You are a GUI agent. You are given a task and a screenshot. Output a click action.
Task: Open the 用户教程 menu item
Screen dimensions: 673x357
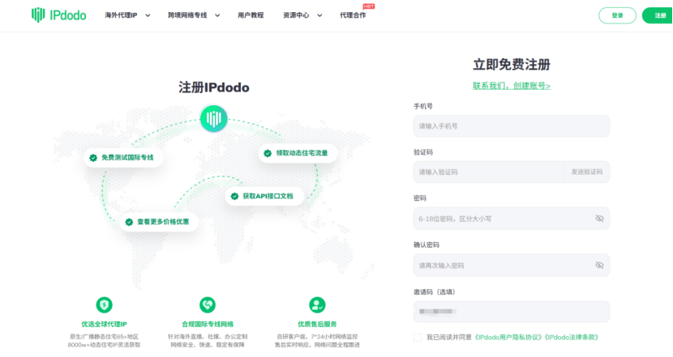tap(251, 15)
